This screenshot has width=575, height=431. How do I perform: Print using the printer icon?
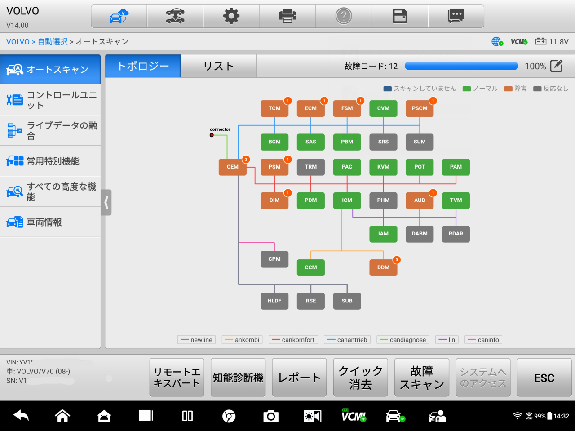[287, 17]
